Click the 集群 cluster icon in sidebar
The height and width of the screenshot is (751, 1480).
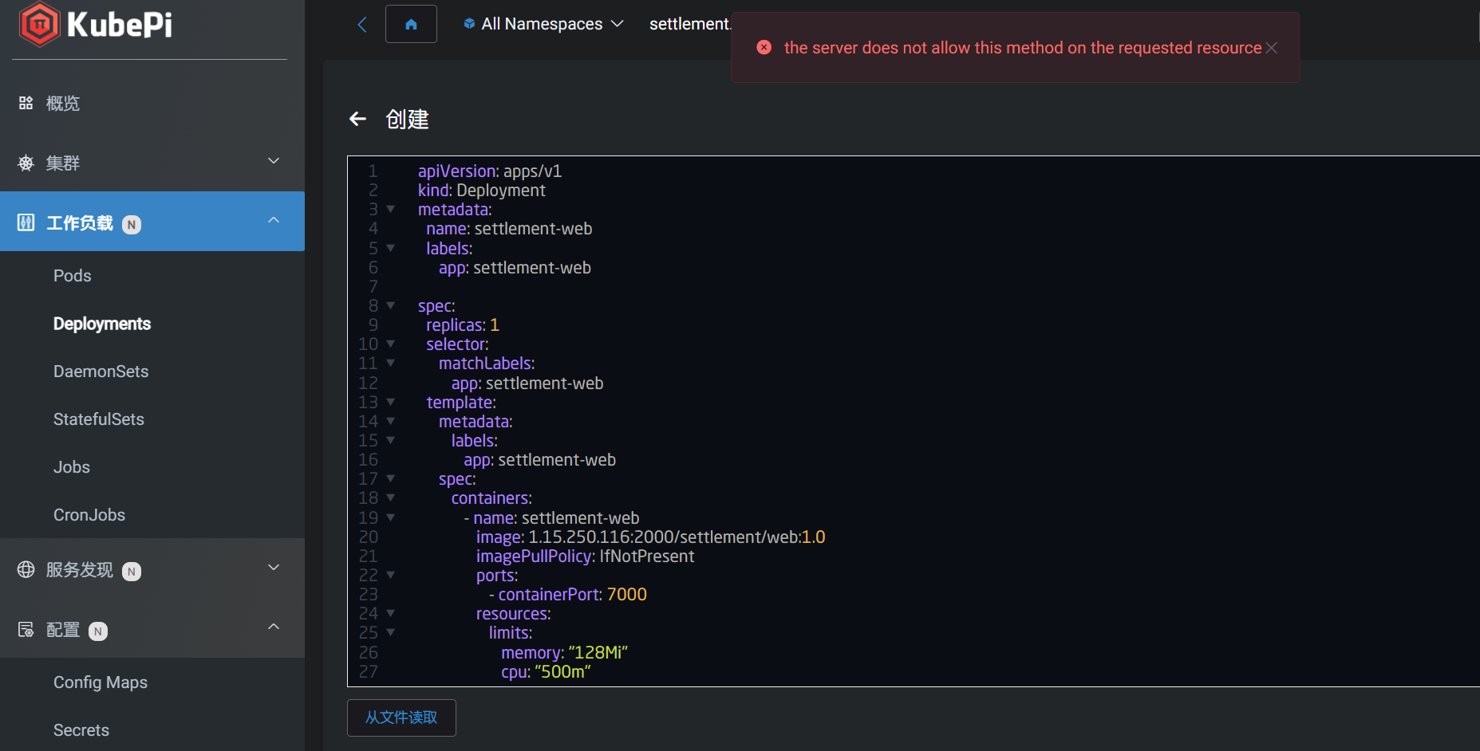(25, 163)
